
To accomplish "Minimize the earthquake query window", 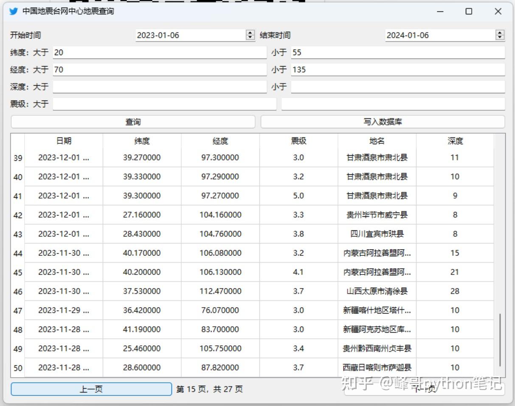I will 440,11.
